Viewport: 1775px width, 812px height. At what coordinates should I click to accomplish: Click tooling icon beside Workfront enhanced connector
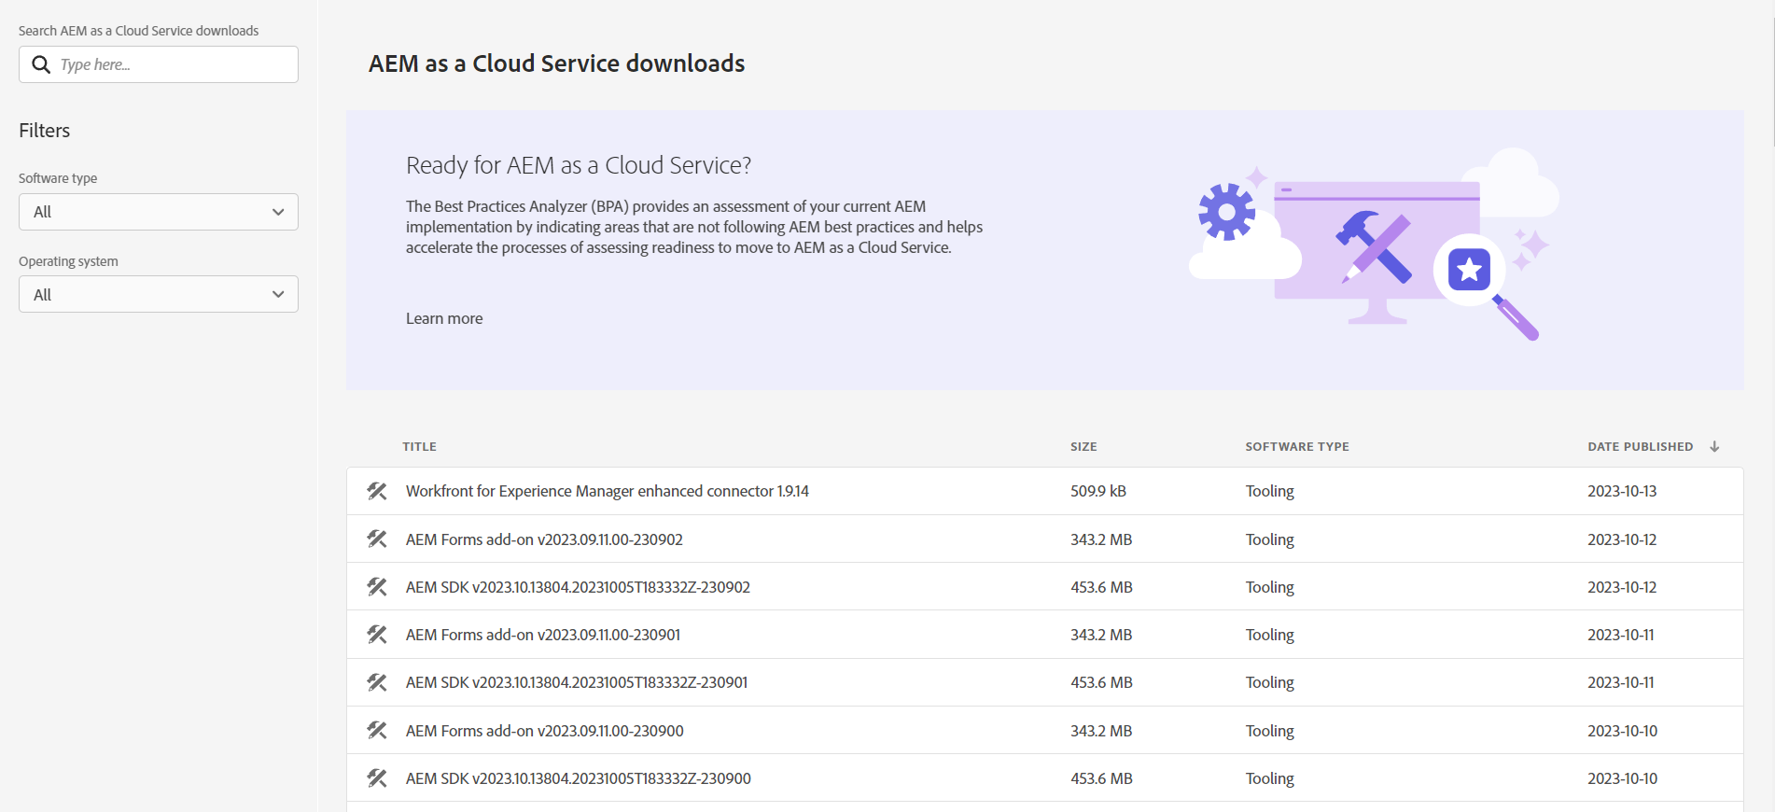click(x=377, y=491)
